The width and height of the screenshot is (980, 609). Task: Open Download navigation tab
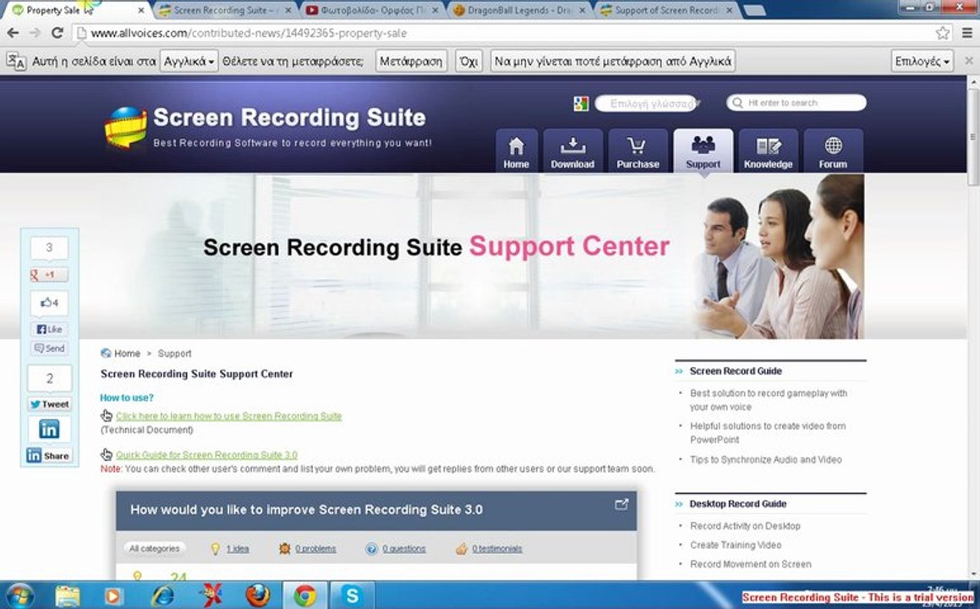(x=572, y=151)
